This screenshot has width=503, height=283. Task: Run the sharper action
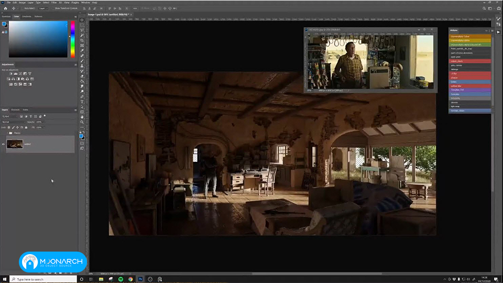(x=469, y=78)
